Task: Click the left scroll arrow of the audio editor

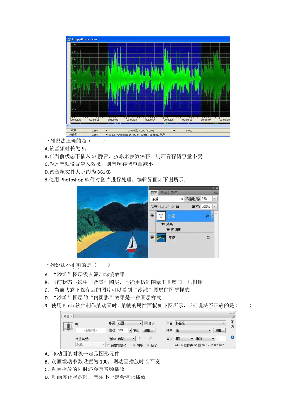Action: click(67, 125)
